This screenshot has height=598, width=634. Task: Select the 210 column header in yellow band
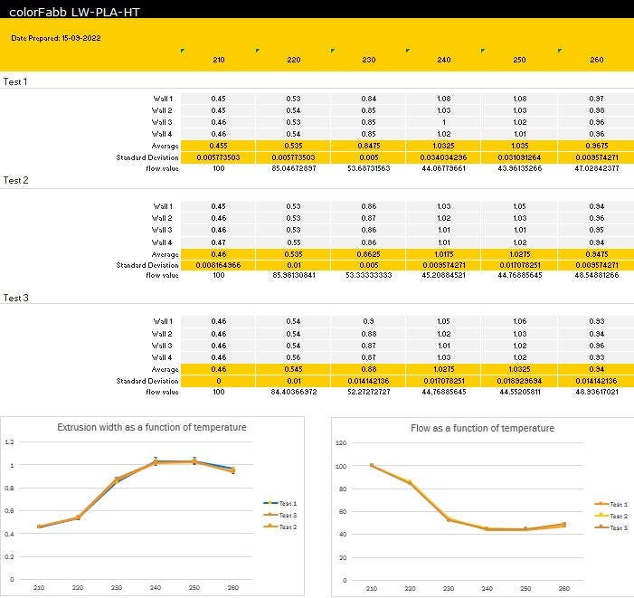click(x=219, y=60)
